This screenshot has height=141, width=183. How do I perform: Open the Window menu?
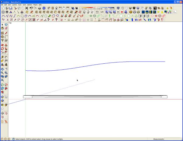(x=30, y=5)
